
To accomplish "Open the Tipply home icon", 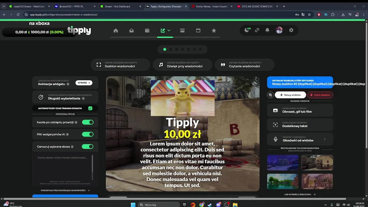I will pos(116,30).
